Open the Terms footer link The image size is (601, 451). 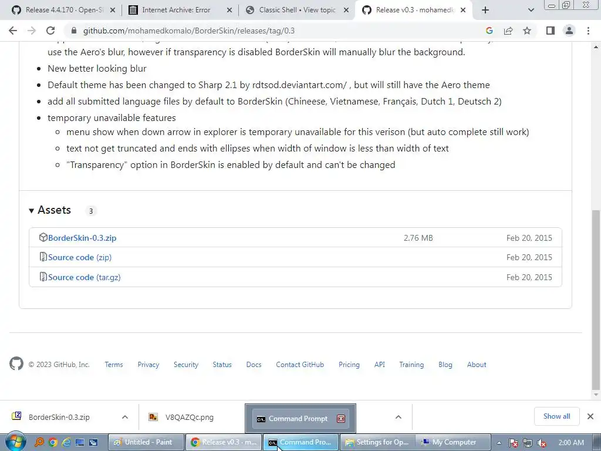(114, 365)
